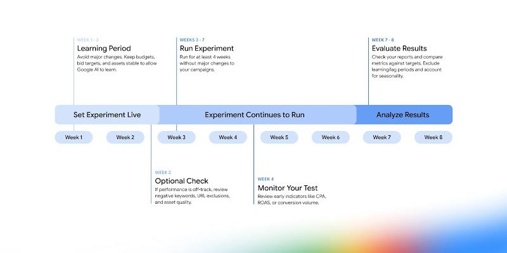Click the Week 5 pill
This screenshot has height=253, width=507.
pyautogui.click(x=279, y=137)
